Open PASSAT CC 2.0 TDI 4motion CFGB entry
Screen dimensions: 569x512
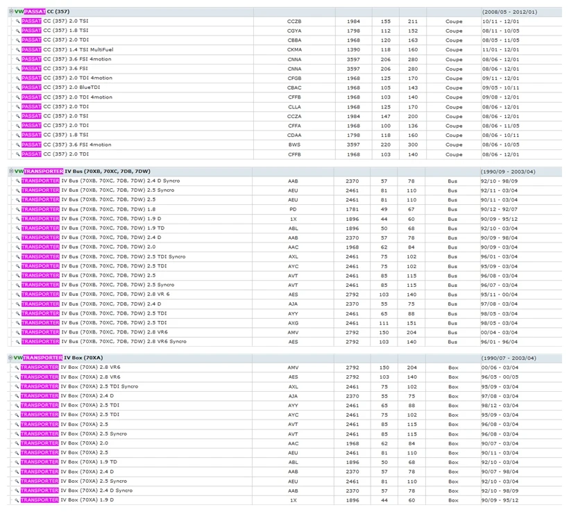[x=67, y=78]
